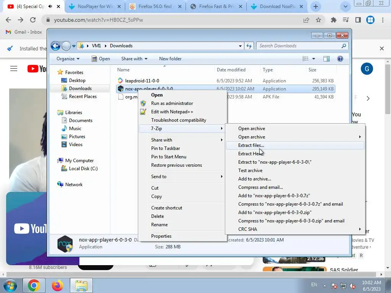Click the magnifier icon in Search Downloads
The height and width of the screenshot is (293, 391).
click(x=344, y=46)
